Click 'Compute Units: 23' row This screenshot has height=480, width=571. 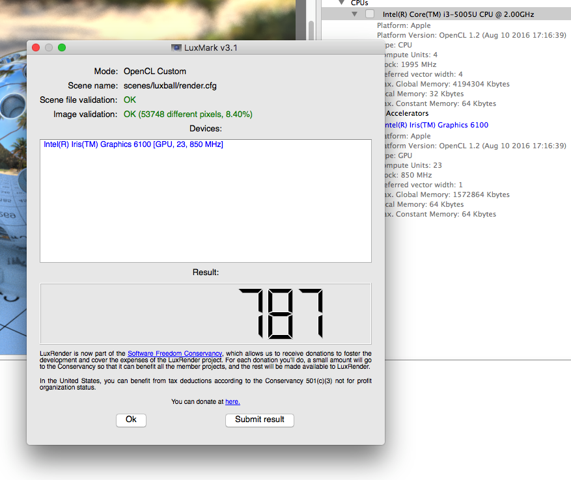click(x=413, y=166)
